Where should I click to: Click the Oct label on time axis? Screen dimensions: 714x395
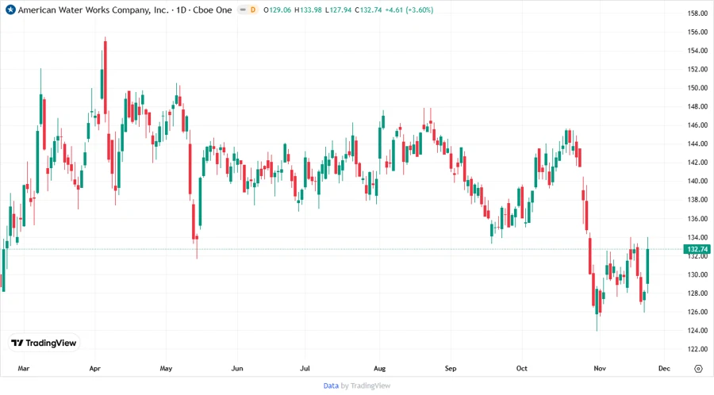pos(522,369)
